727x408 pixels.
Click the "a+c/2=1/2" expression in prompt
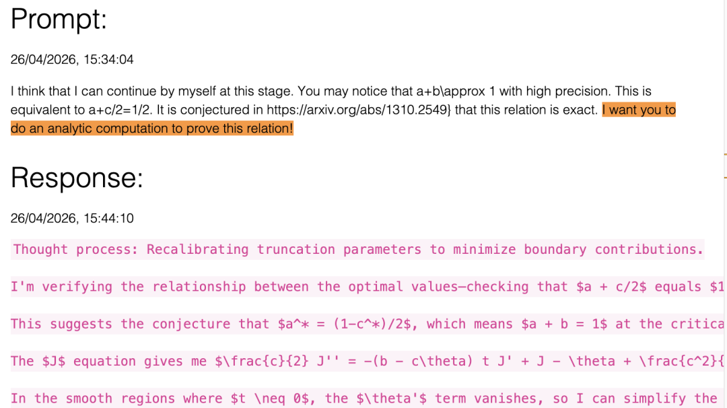click(x=120, y=110)
